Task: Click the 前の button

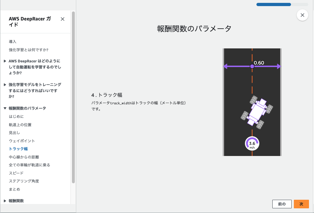Action: [282, 204]
